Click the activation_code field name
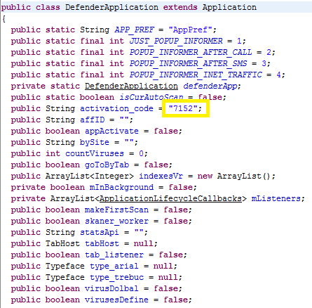 coord(117,109)
